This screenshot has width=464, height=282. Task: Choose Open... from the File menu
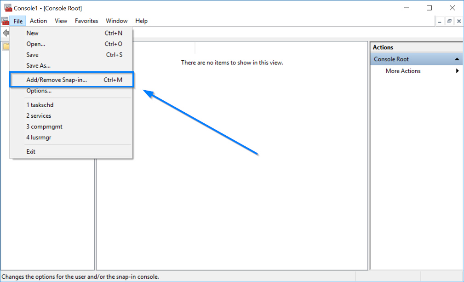point(71,44)
